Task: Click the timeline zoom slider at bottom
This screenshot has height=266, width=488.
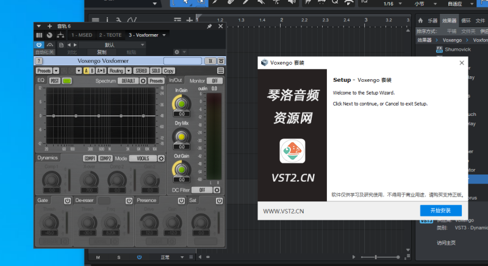Action: point(380,257)
